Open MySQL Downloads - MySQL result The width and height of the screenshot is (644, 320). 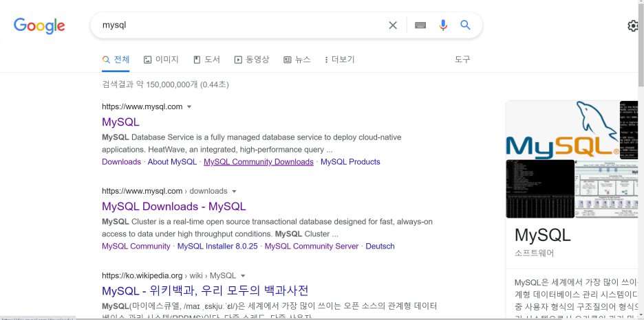click(174, 206)
